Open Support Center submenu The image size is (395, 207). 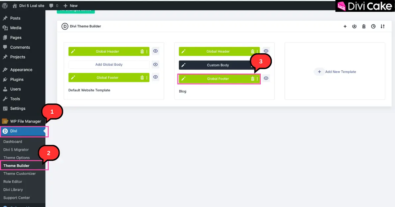point(16,198)
